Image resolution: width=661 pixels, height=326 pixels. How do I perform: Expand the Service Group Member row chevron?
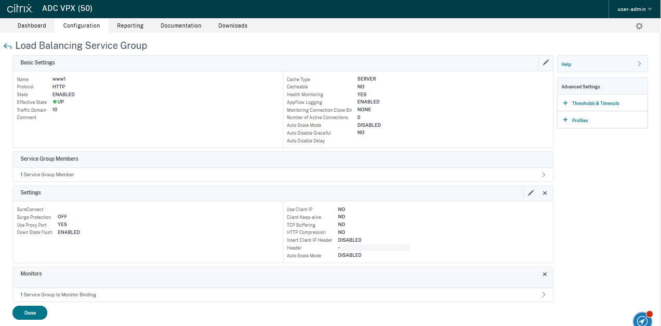[x=544, y=175]
